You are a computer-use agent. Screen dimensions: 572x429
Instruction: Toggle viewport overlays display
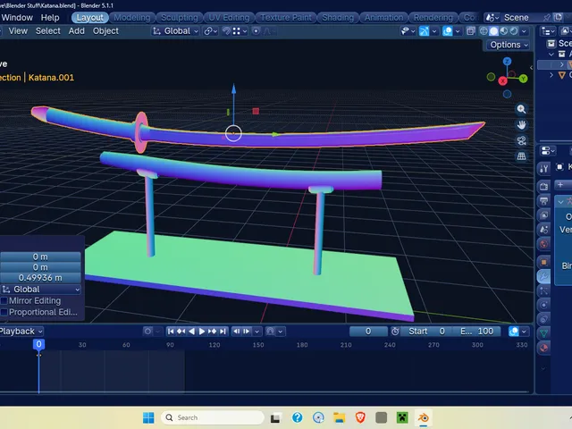[447, 31]
